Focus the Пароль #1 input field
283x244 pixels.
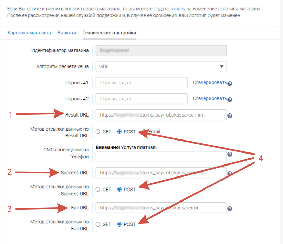click(x=141, y=83)
